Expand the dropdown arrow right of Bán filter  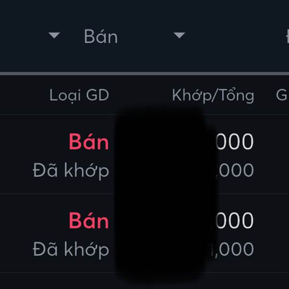[x=179, y=35]
